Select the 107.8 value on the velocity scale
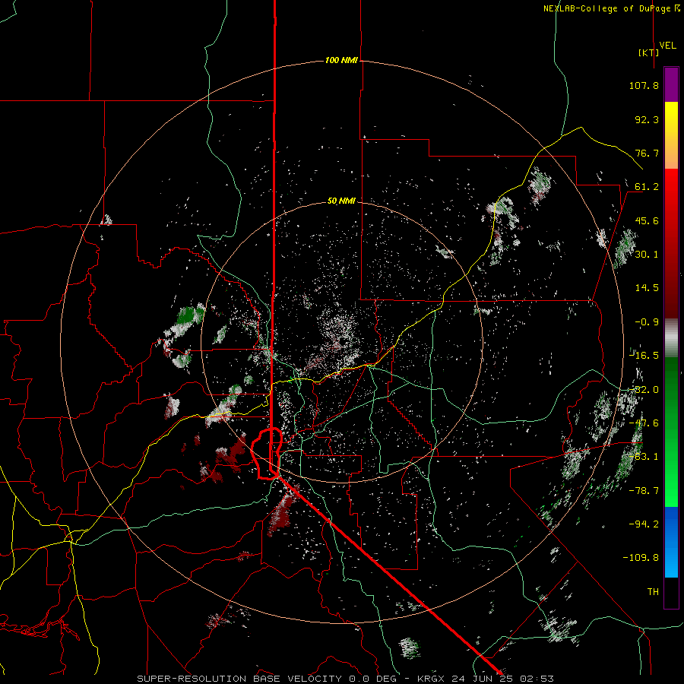The height and width of the screenshot is (684, 684). point(644,85)
